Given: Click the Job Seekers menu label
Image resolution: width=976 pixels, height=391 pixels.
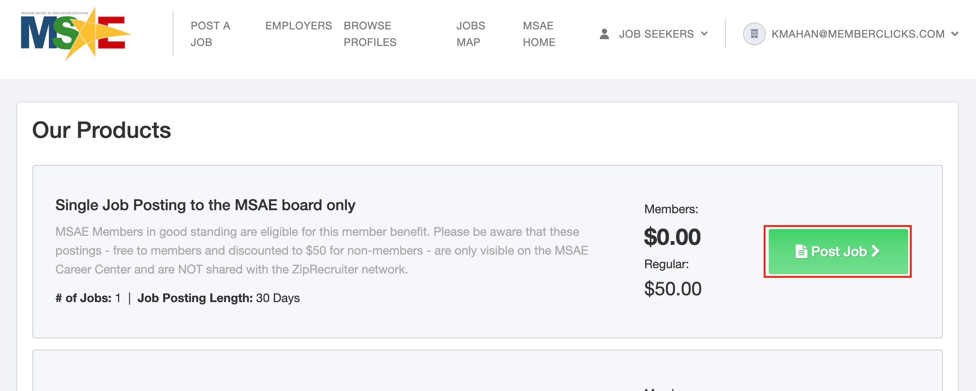Looking at the screenshot, I should [x=656, y=34].
